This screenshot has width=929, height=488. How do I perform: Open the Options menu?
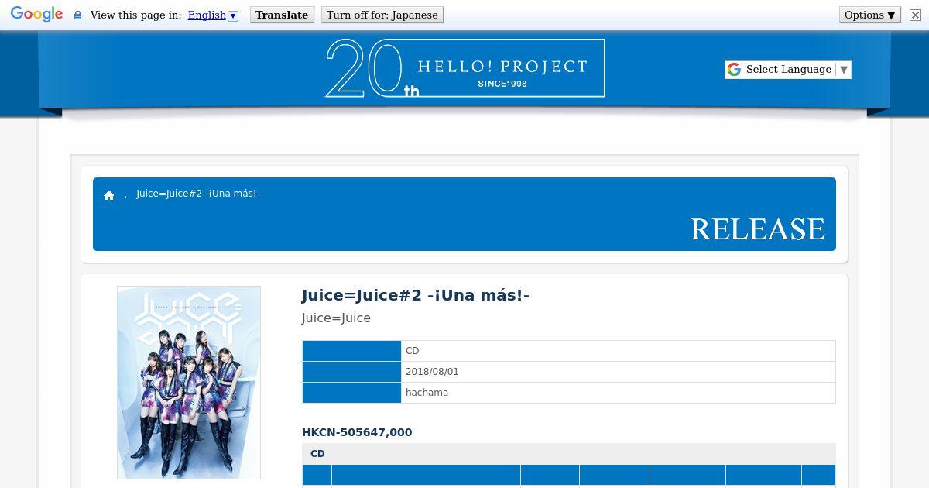(870, 15)
